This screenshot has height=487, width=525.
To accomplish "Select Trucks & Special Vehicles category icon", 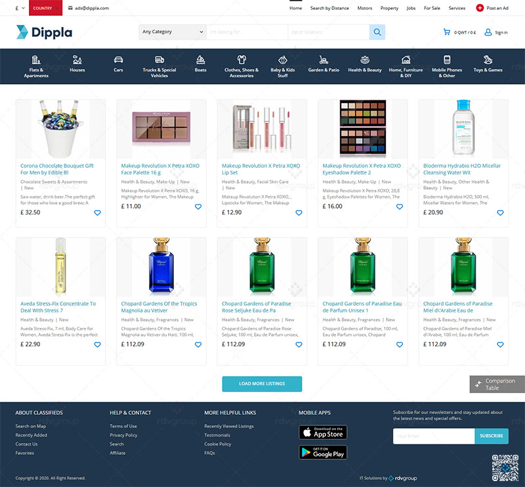I will pyautogui.click(x=159, y=60).
